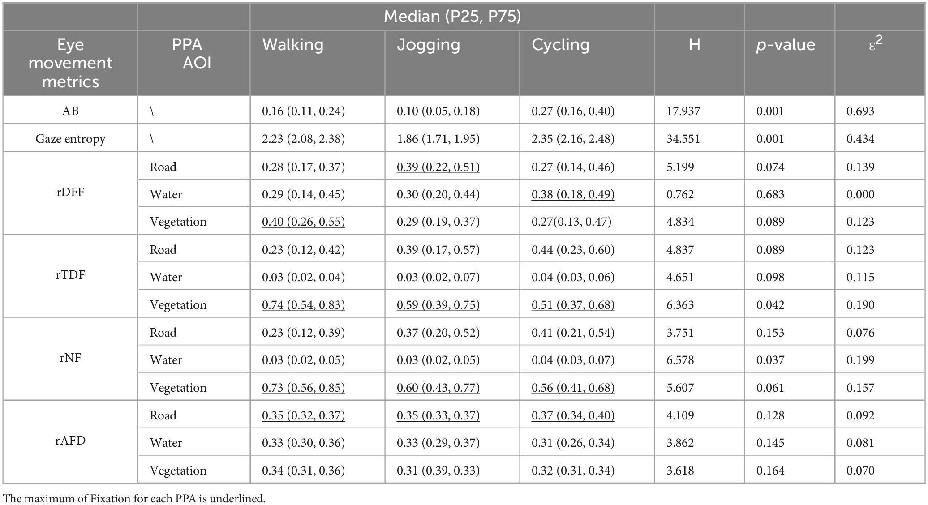Click the Jogging column header
This screenshot has width=928, height=505.
point(428,45)
